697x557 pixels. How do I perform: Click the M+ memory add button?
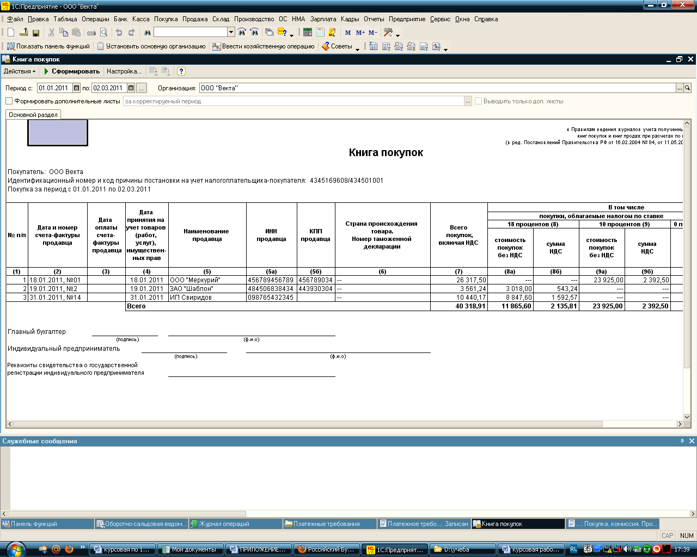point(360,33)
